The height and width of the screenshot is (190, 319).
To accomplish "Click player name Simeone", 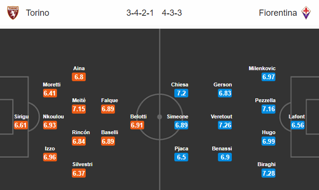I will click(177, 116).
